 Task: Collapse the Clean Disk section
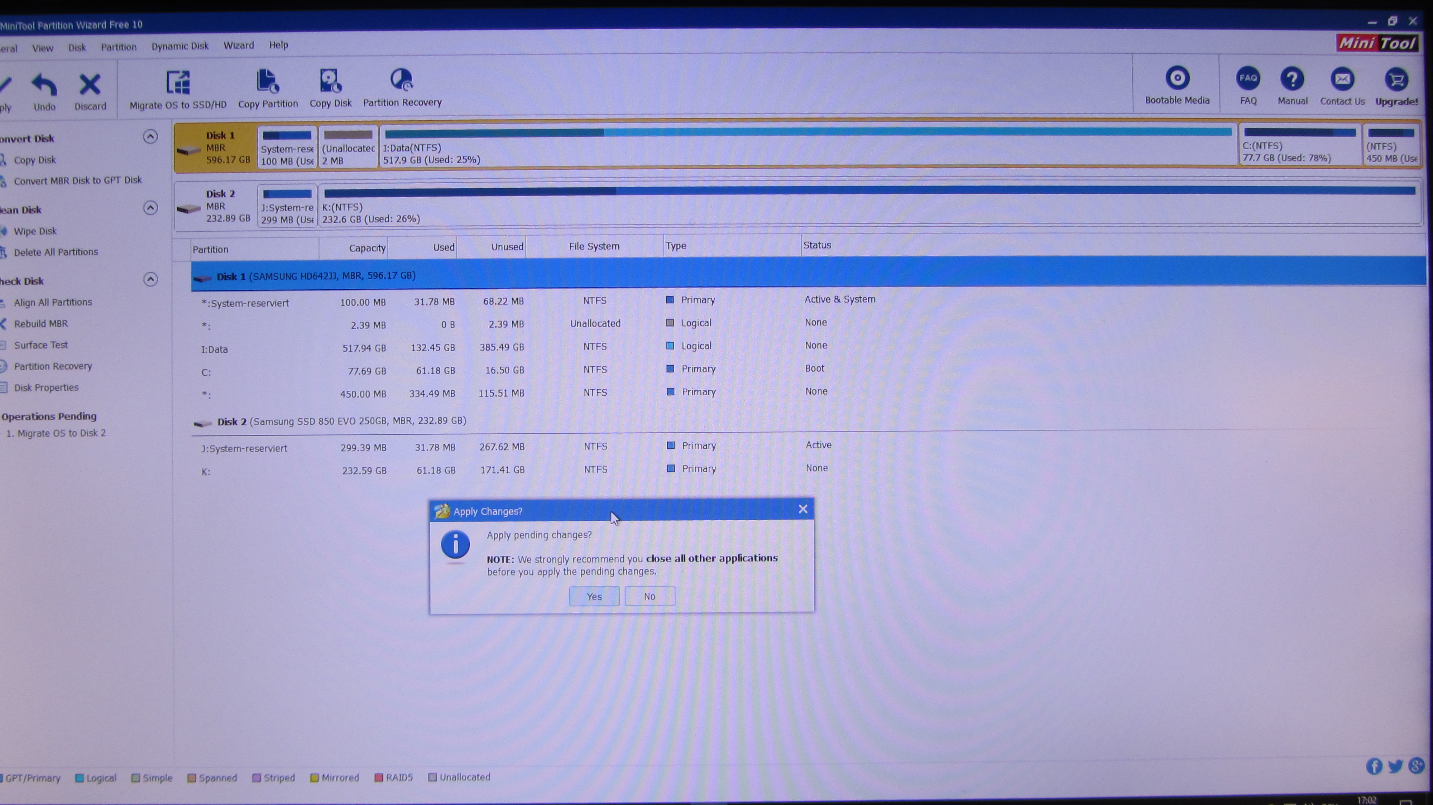(150, 208)
